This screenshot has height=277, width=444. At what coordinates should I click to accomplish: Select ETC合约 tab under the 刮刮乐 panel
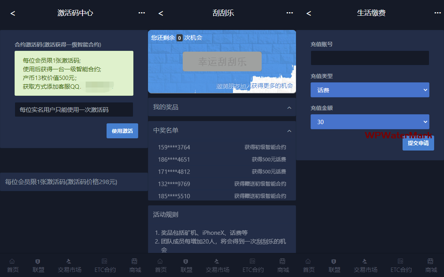253,266
